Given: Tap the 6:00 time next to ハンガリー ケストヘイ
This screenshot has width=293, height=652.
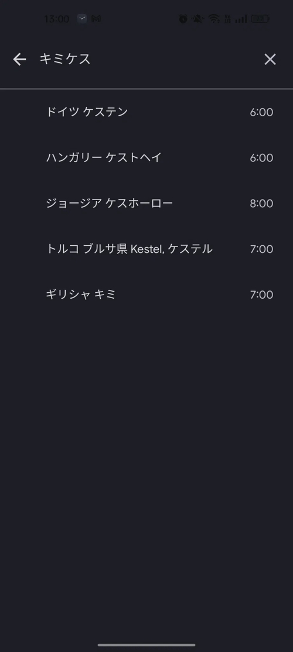Looking at the screenshot, I should pos(261,158).
